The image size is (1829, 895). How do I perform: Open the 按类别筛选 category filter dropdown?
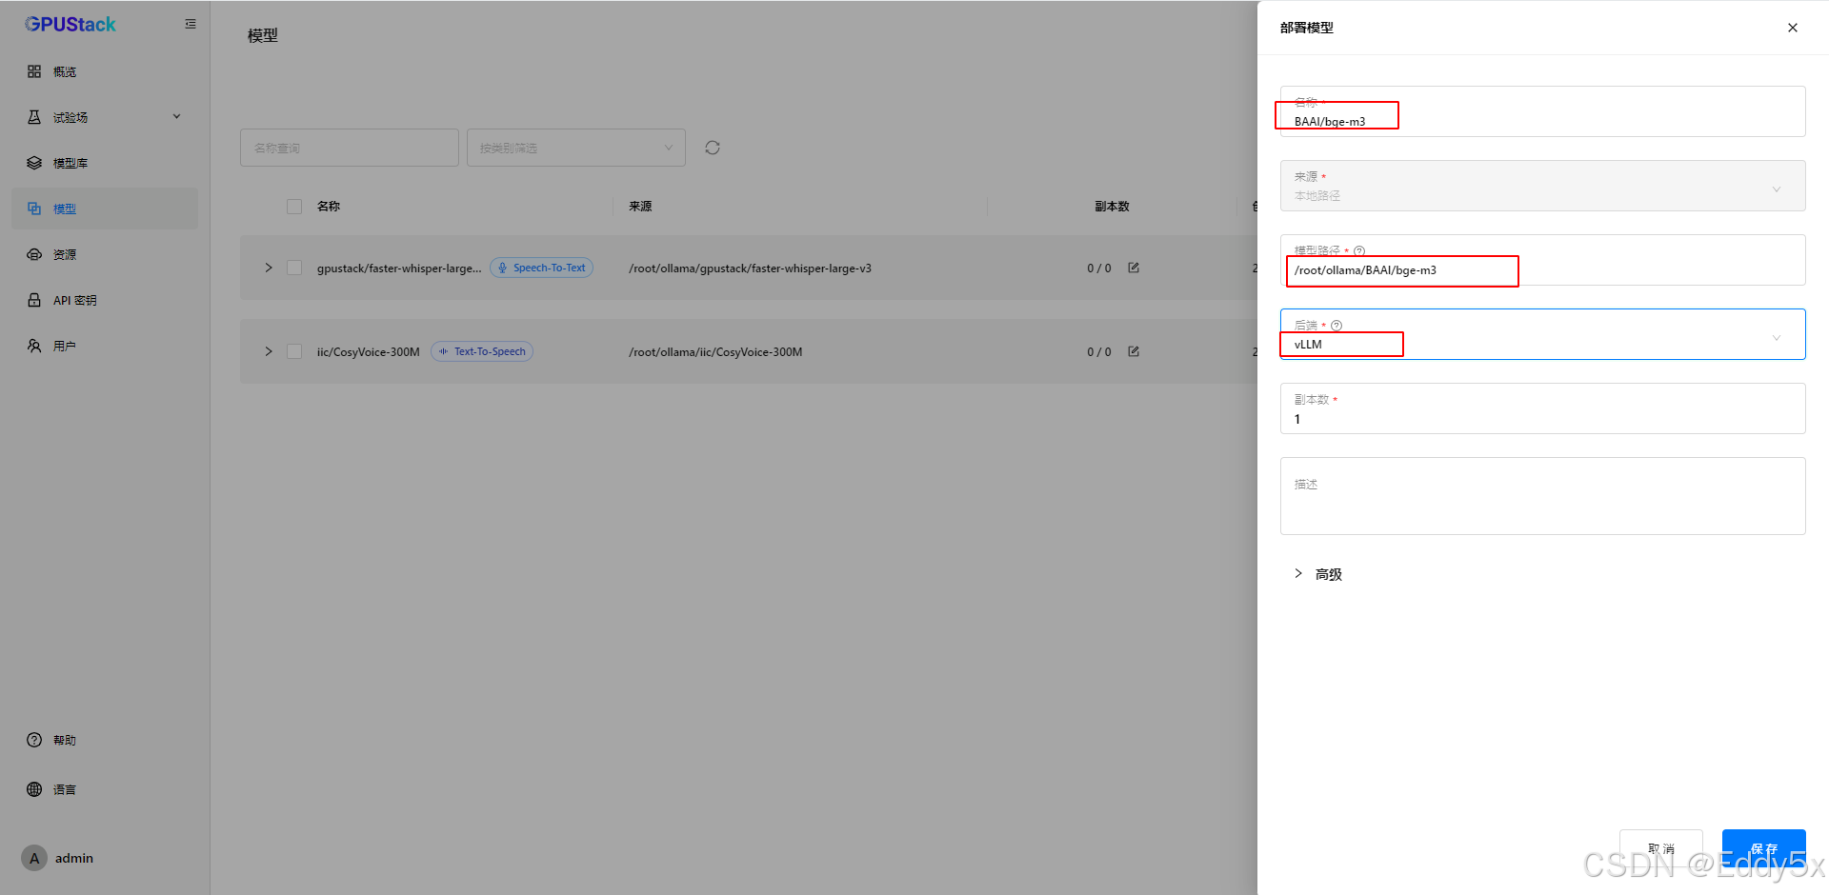(576, 148)
